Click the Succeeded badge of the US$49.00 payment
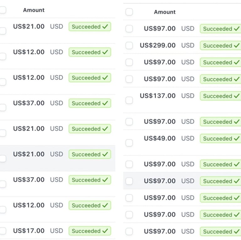This screenshot has width=241, height=240. (x=217, y=138)
